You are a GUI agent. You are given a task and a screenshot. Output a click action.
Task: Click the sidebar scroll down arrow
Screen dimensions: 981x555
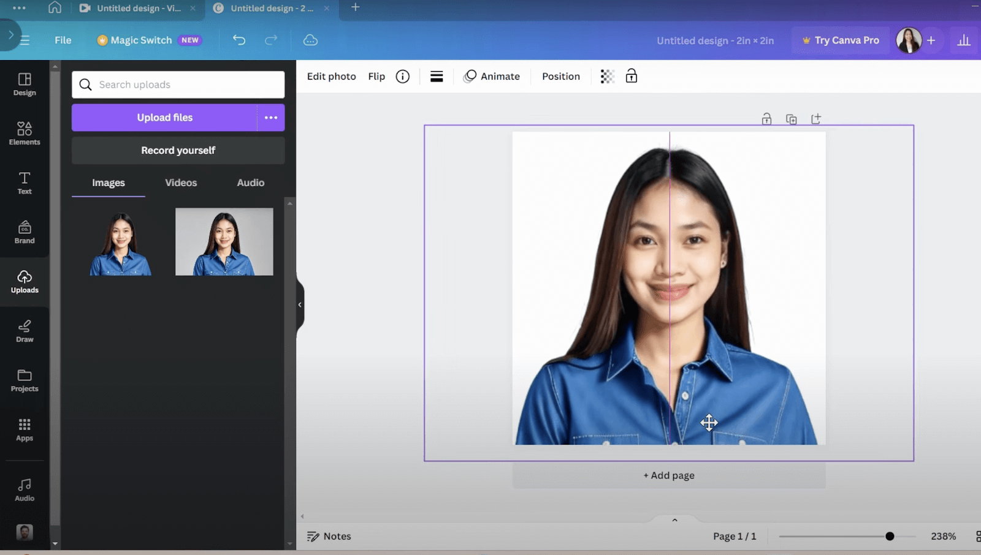(55, 543)
